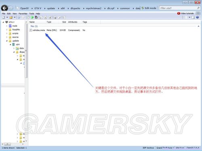Click the red YouTube Video tutorials icon

coord(179,13)
